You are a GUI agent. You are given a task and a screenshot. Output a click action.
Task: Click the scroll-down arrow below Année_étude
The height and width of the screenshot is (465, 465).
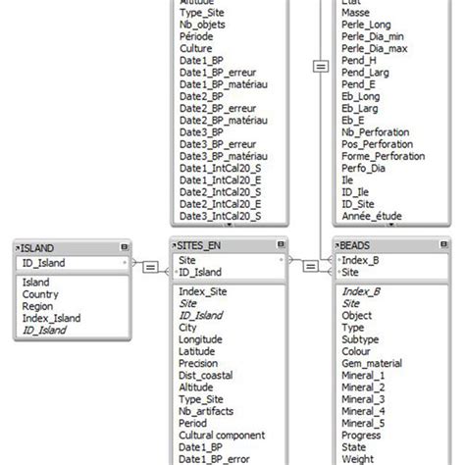391,225
